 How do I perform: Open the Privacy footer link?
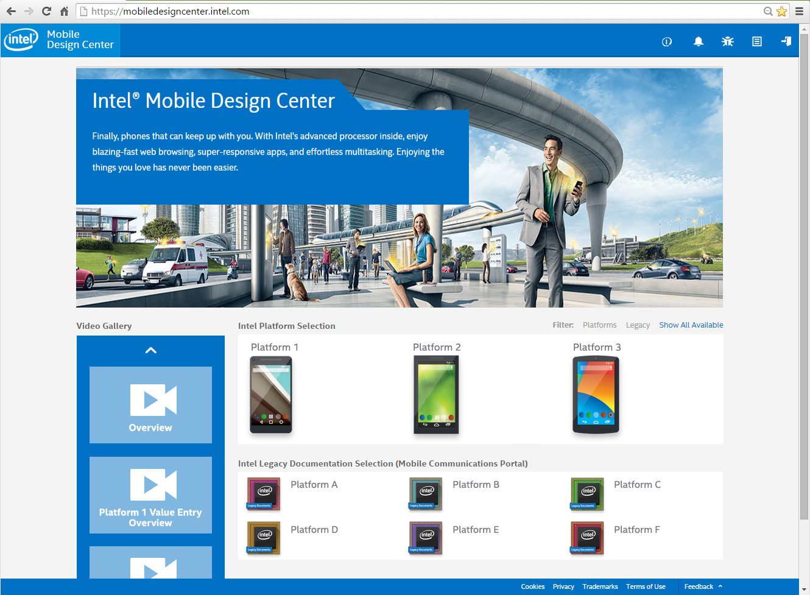click(563, 586)
